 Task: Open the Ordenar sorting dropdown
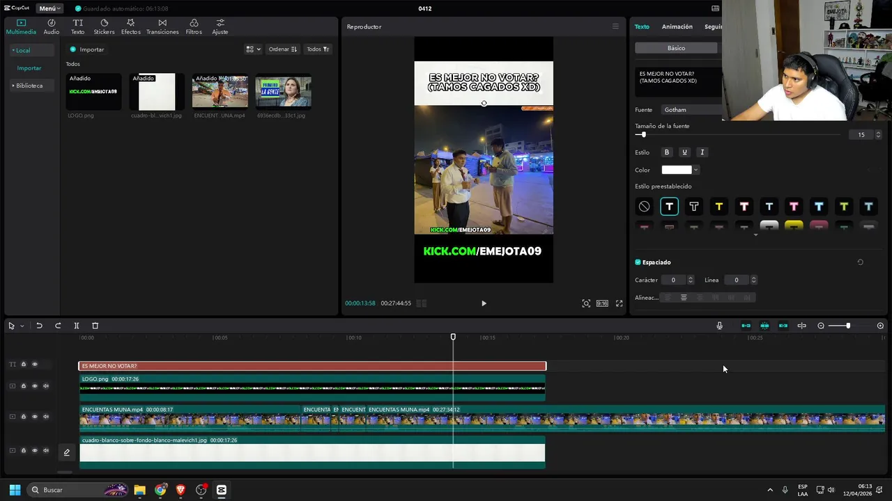[x=283, y=49]
